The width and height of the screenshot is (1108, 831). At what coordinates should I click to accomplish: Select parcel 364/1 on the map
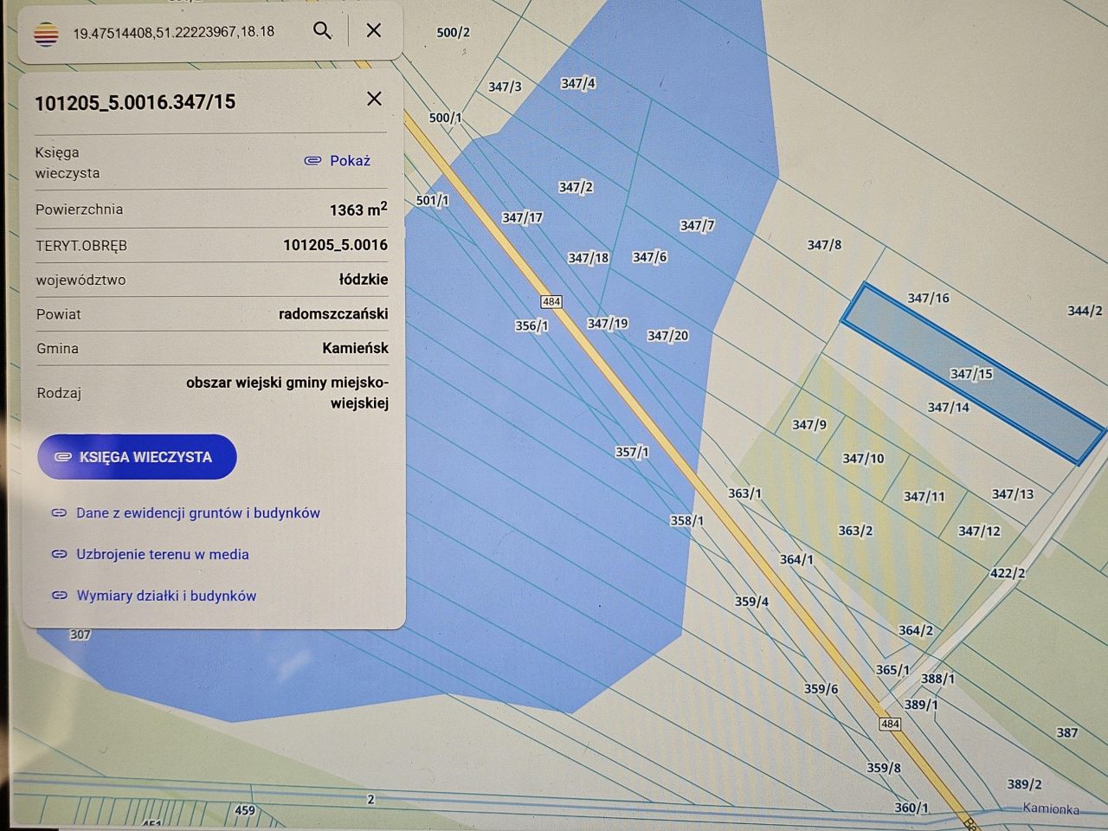[x=796, y=560]
